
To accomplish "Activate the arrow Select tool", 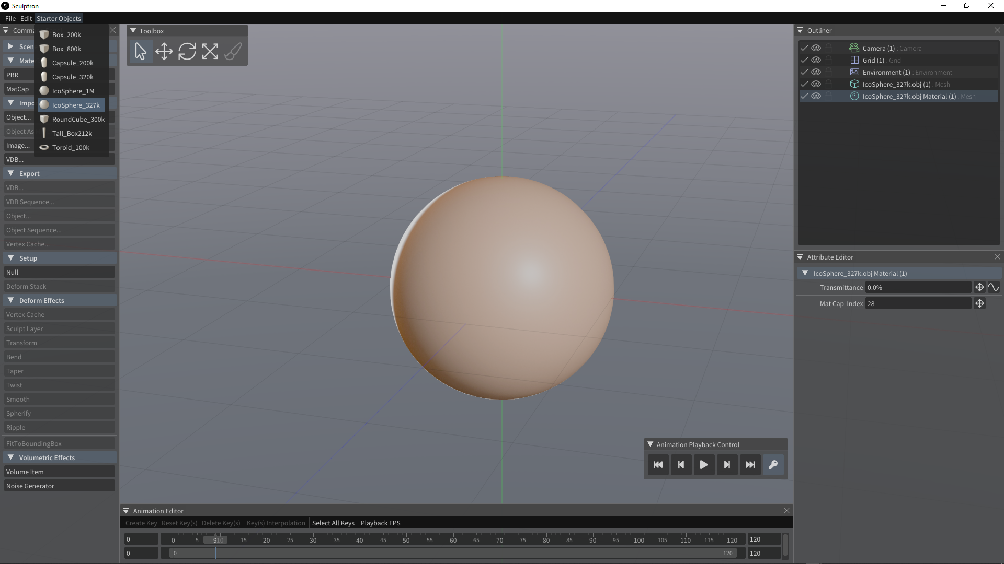I will [x=141, y=51].
